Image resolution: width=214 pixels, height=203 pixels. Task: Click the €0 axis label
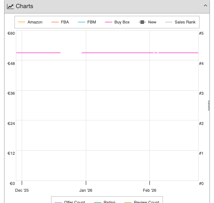[12, 184]
